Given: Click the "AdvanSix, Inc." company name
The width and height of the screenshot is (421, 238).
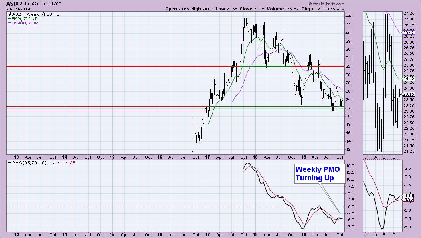Looking at the screenshot, I should coord(34,4).
